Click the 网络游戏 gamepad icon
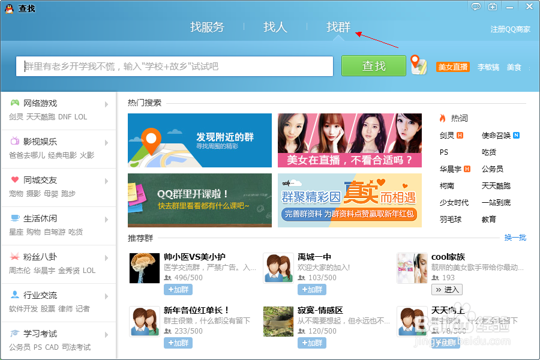 (x=15, y=103)
